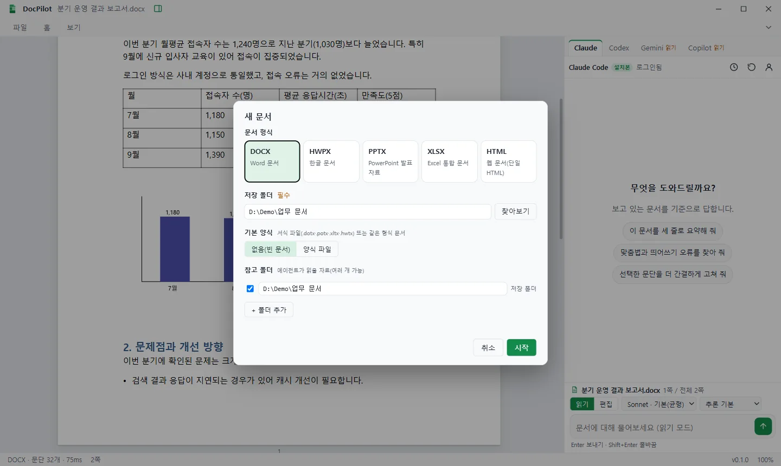This screenshot has width=781, height=466.
Task: Send message with green arrow button
Action: click(763, 426)
